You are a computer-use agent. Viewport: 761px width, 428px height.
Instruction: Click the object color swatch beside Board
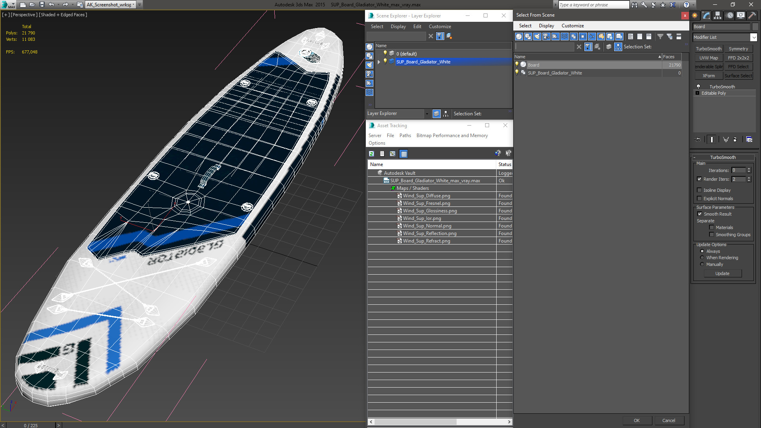[755, 27]
